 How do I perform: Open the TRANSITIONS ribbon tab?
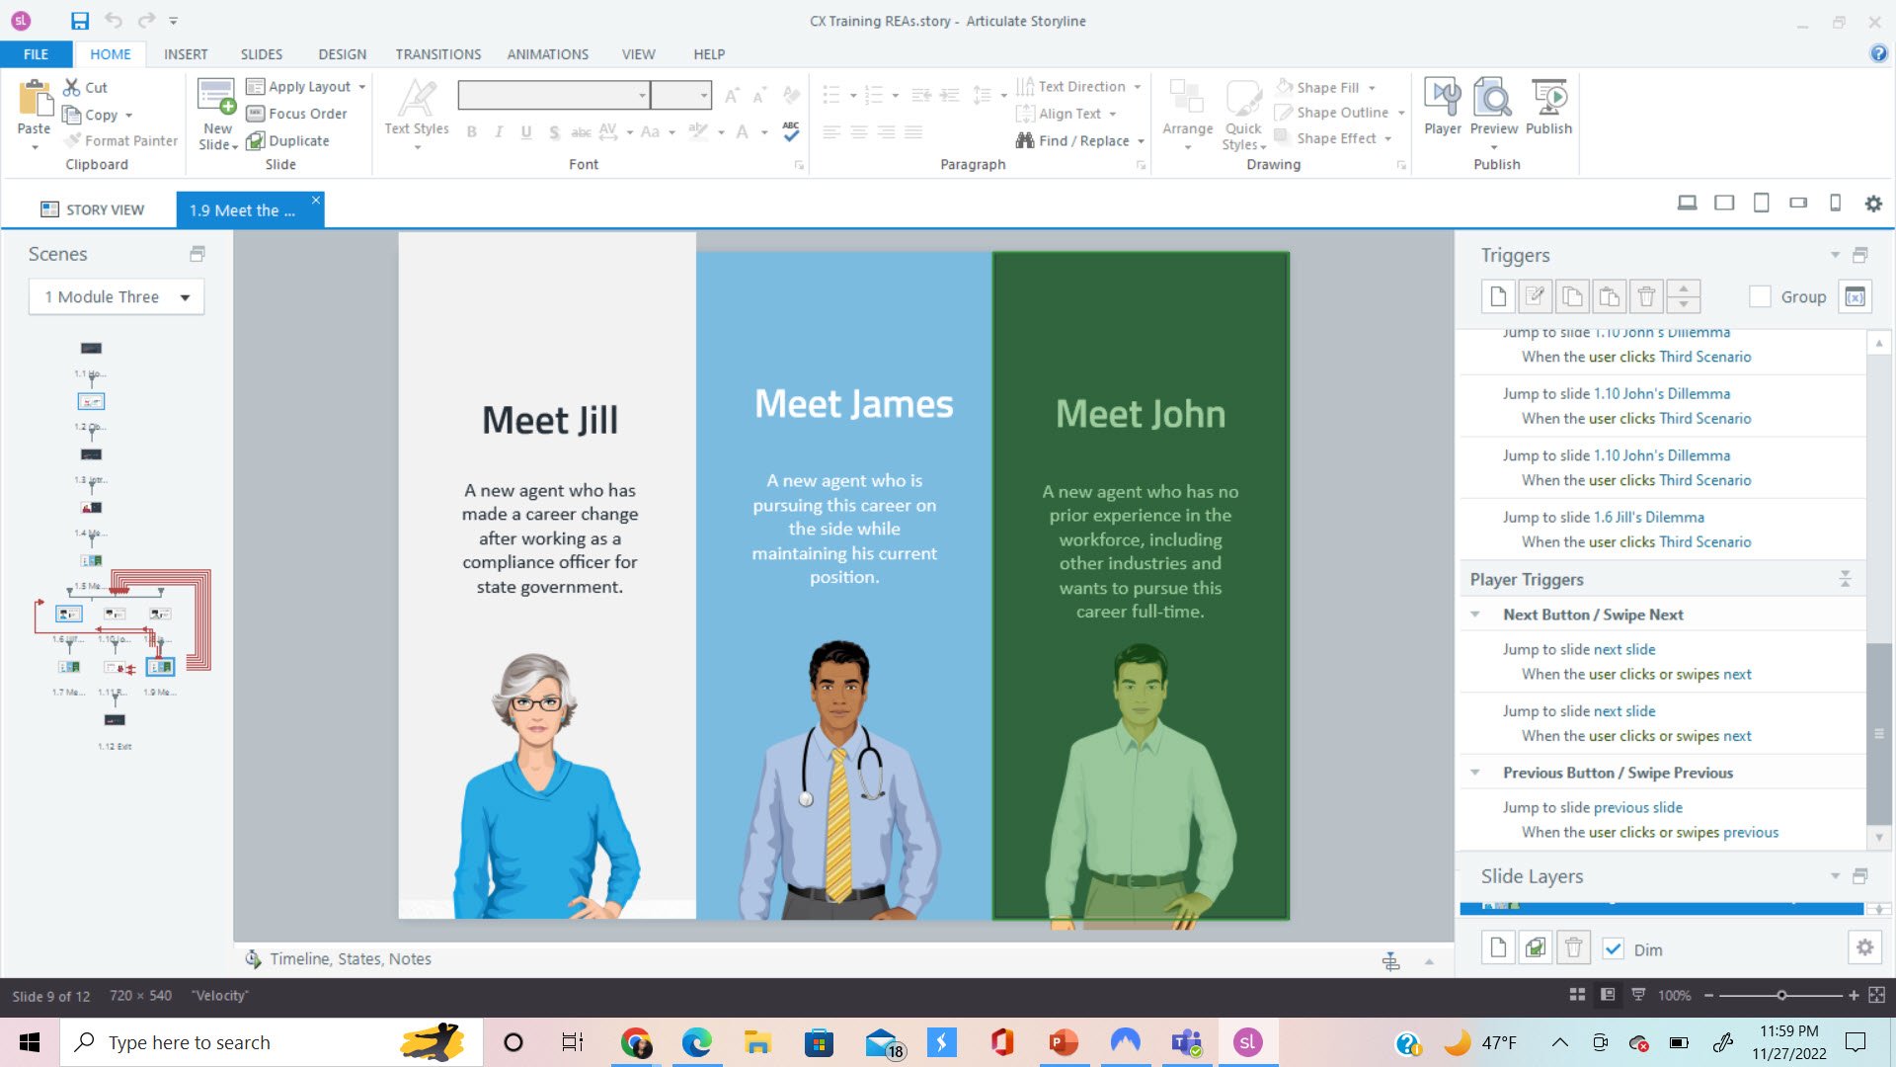coord(438,54)
